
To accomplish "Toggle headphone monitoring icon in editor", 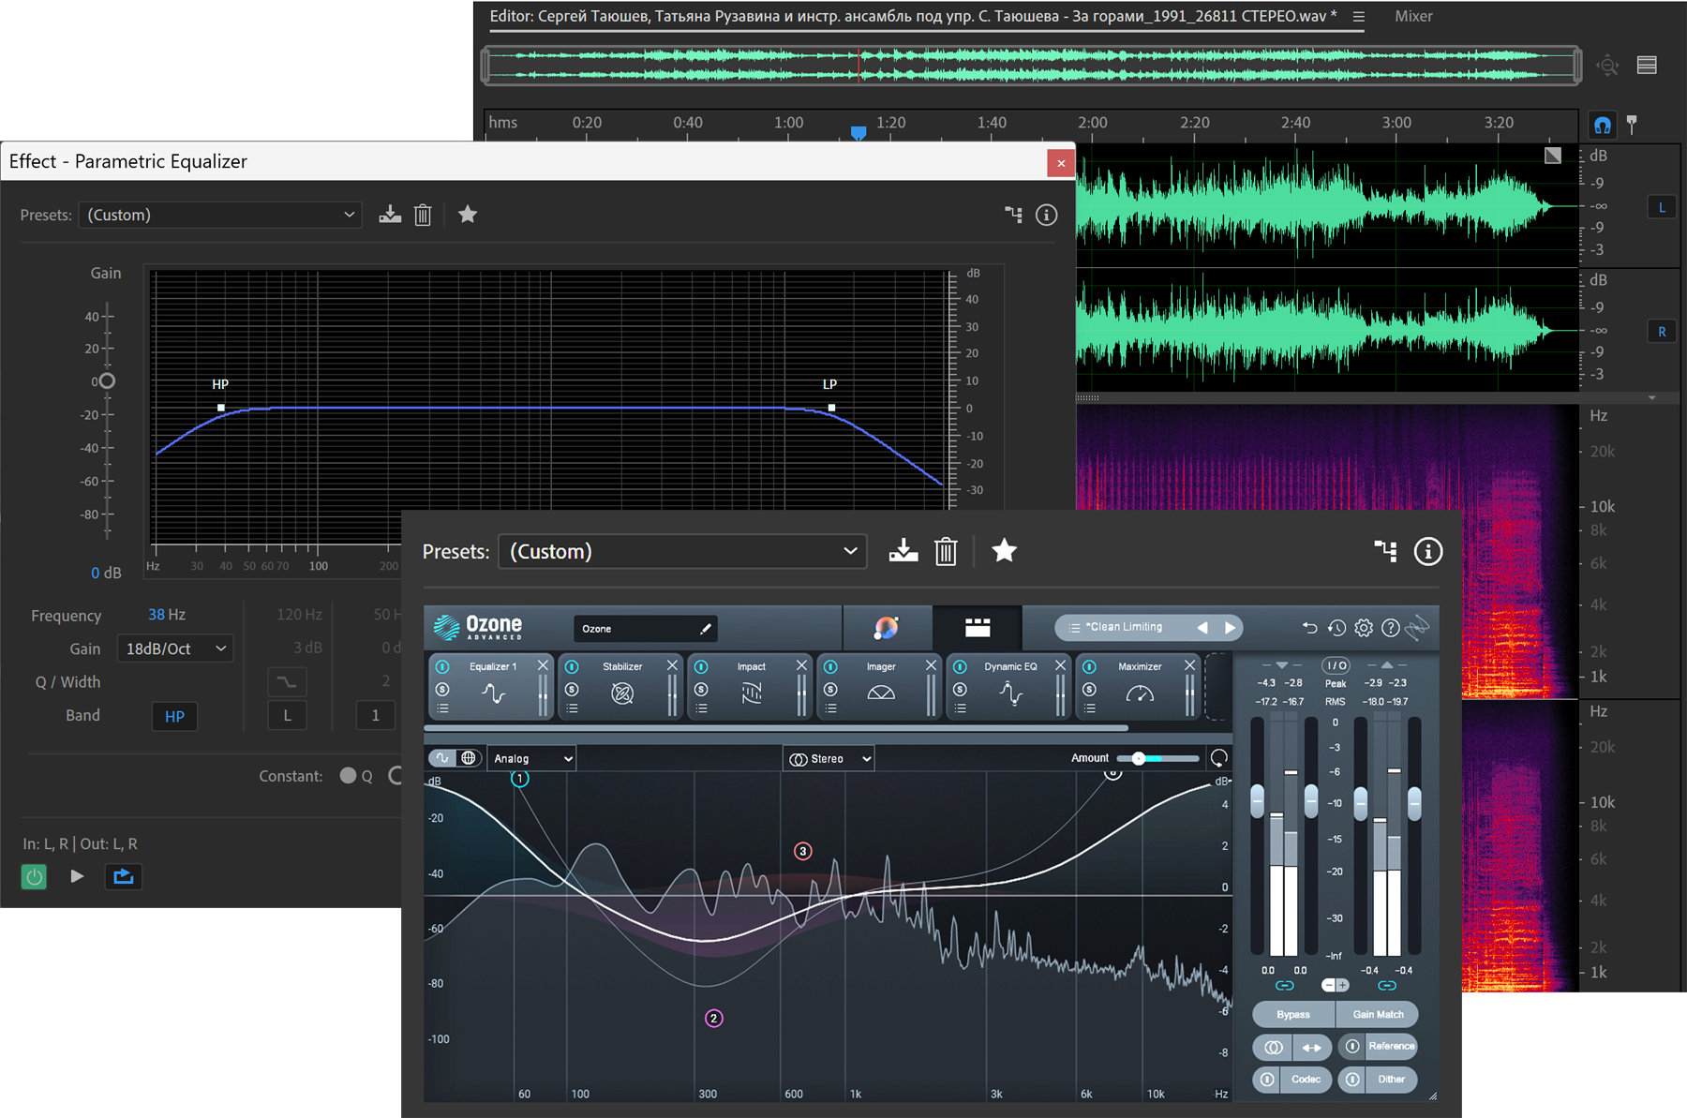I will (x=1603, y=124).
